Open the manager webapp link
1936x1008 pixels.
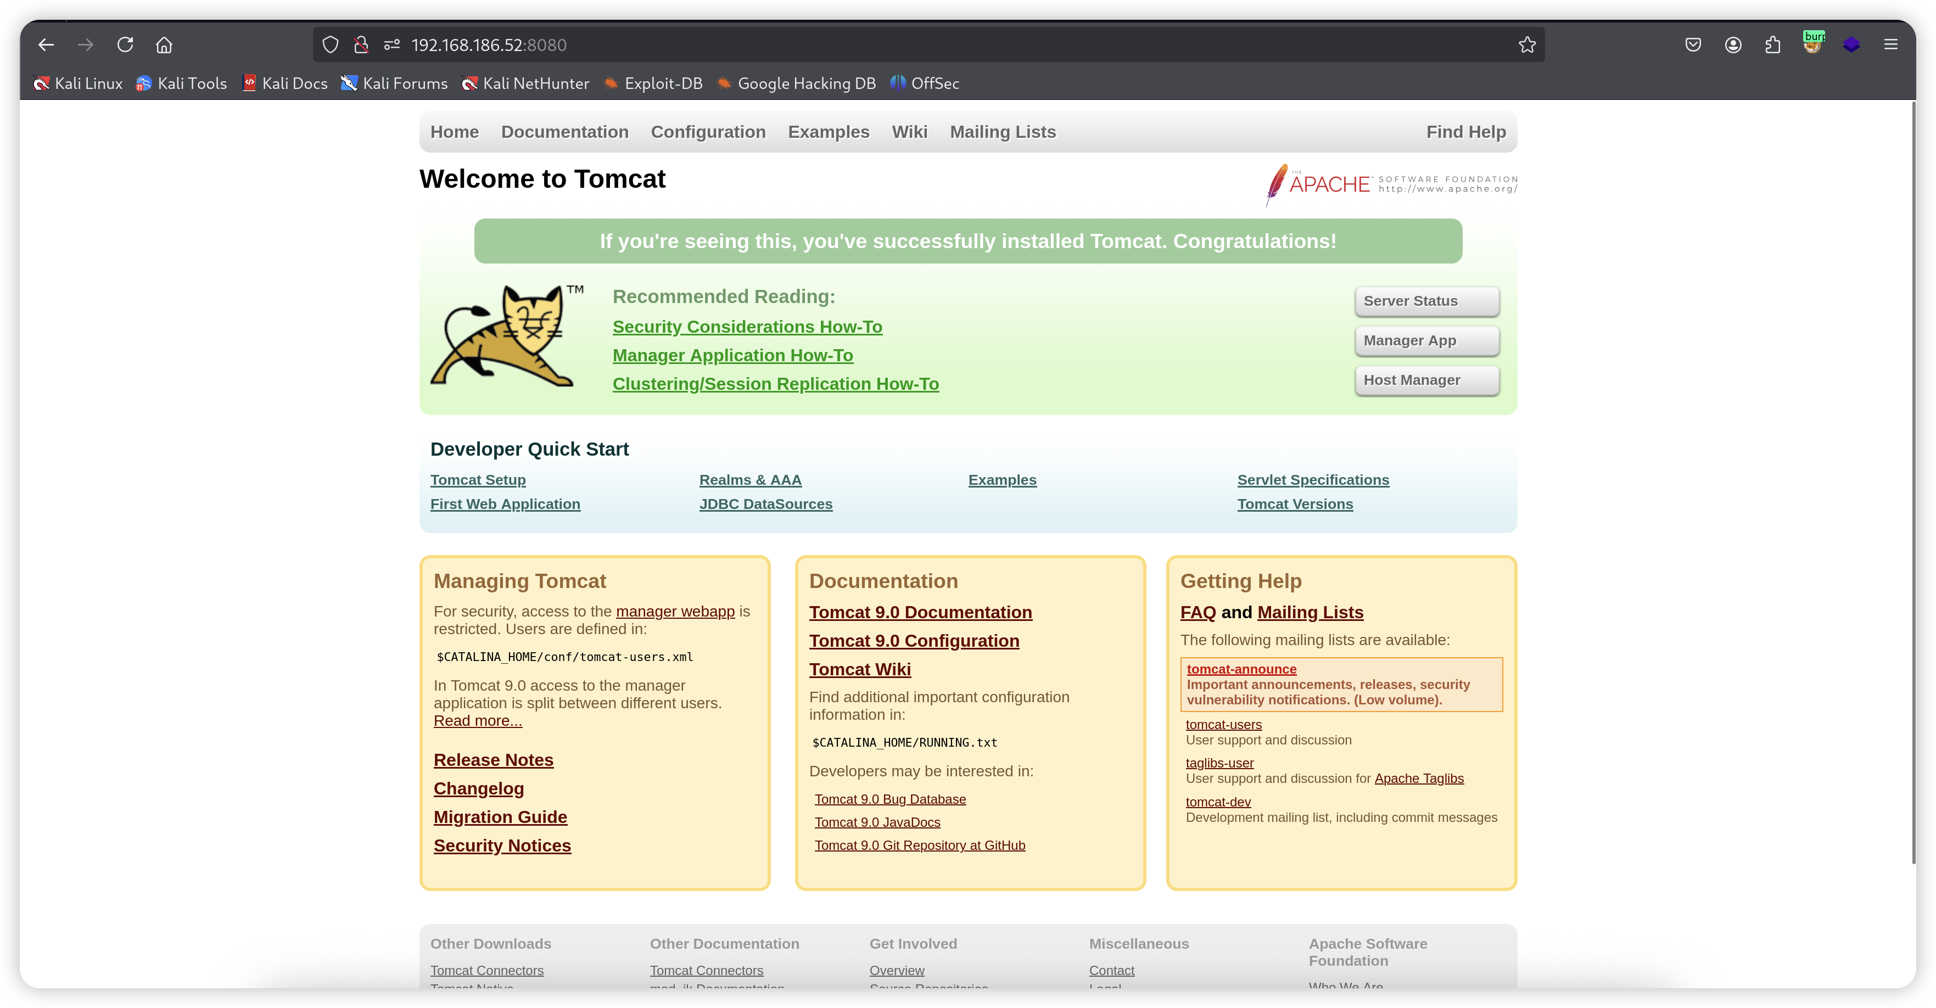pyautogui.click(x=675, y=612)
